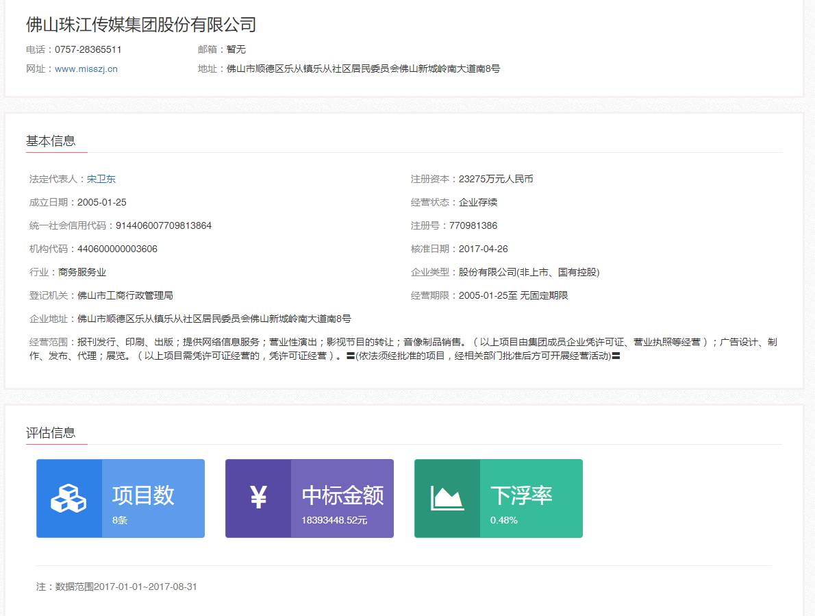Click organization code 440600000003606
This screenshot has height=616, width=815.
click(117, 249)
